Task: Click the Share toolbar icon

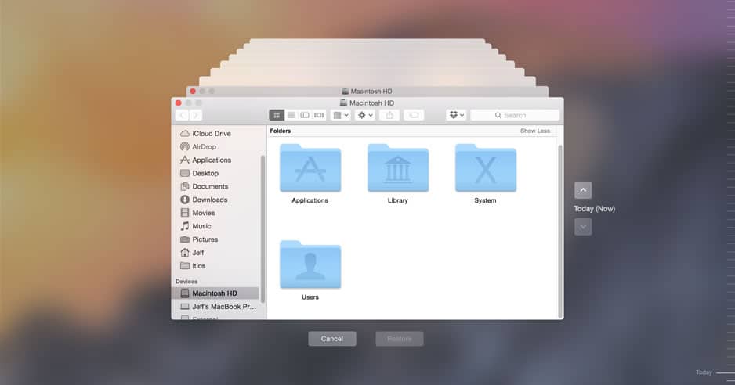Action: click(389, 115)
